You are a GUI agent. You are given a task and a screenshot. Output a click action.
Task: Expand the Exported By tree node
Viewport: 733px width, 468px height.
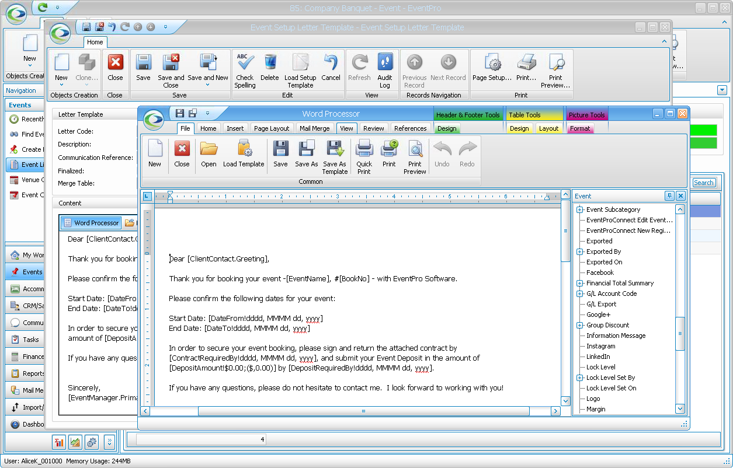(x=580, y=252)
